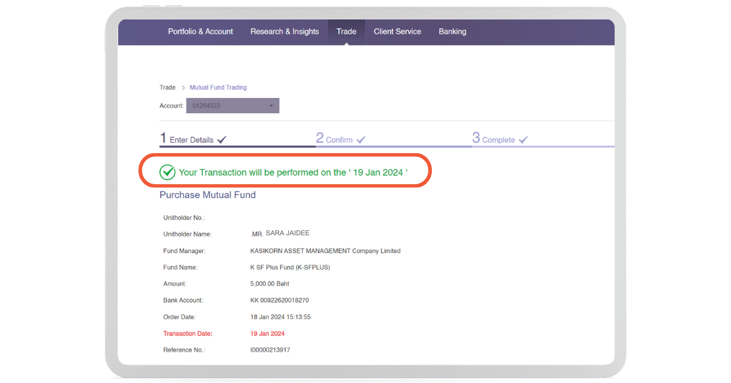Click the checkmark beside Enter Details
731x383 pixels.
[x=222, y=140]
